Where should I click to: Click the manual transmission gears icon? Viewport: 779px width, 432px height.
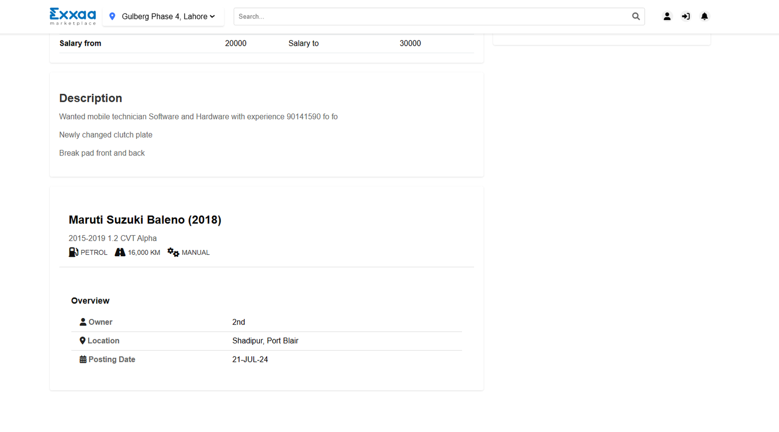point(173,252)
